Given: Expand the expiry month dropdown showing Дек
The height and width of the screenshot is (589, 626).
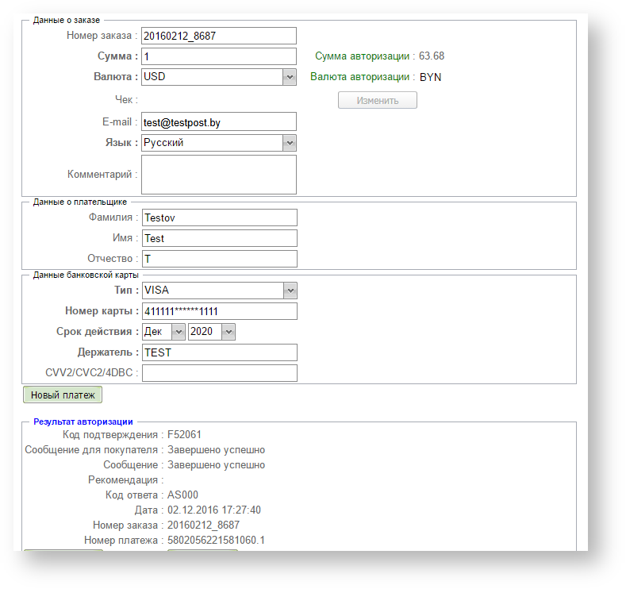Looking at the screenshot, I should point(163,332).
